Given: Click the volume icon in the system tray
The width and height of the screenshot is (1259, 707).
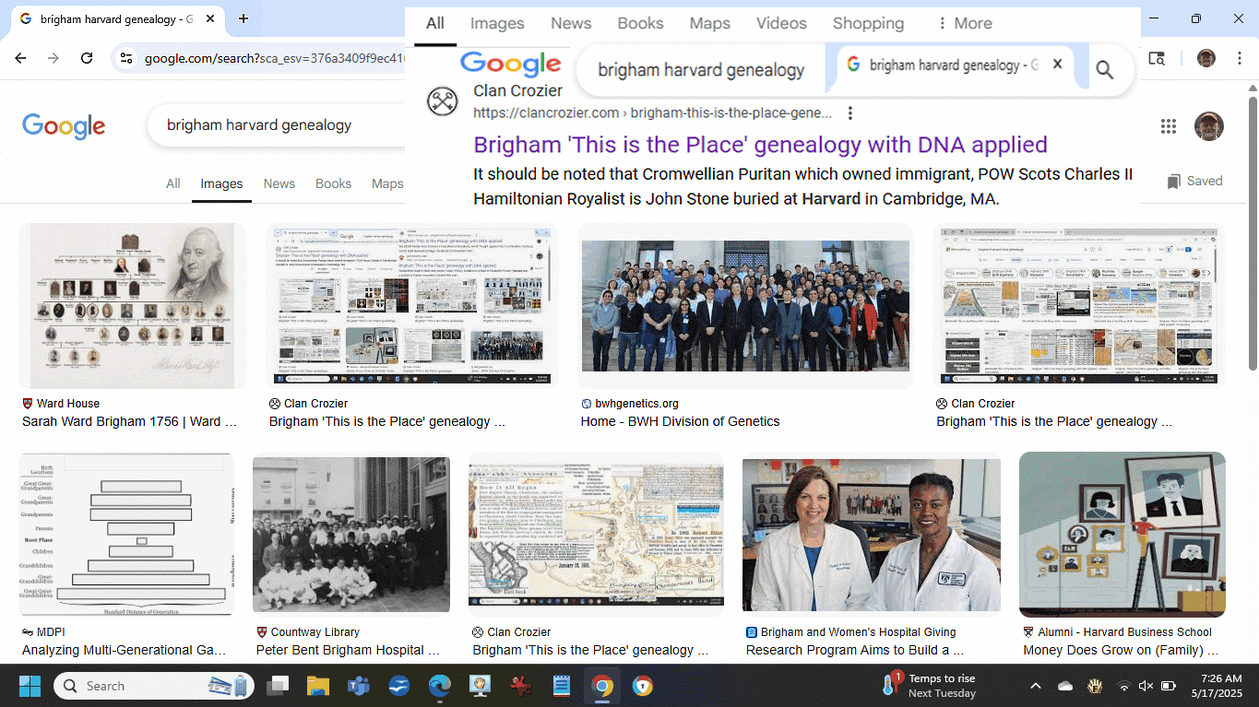Looking at the screenshot, I should tap(1146, 687).
